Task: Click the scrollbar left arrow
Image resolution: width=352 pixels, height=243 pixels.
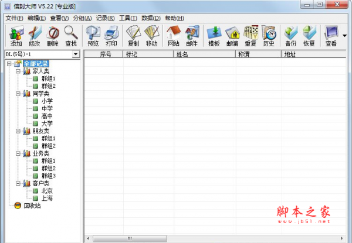Action: click(x=88, y=238)
